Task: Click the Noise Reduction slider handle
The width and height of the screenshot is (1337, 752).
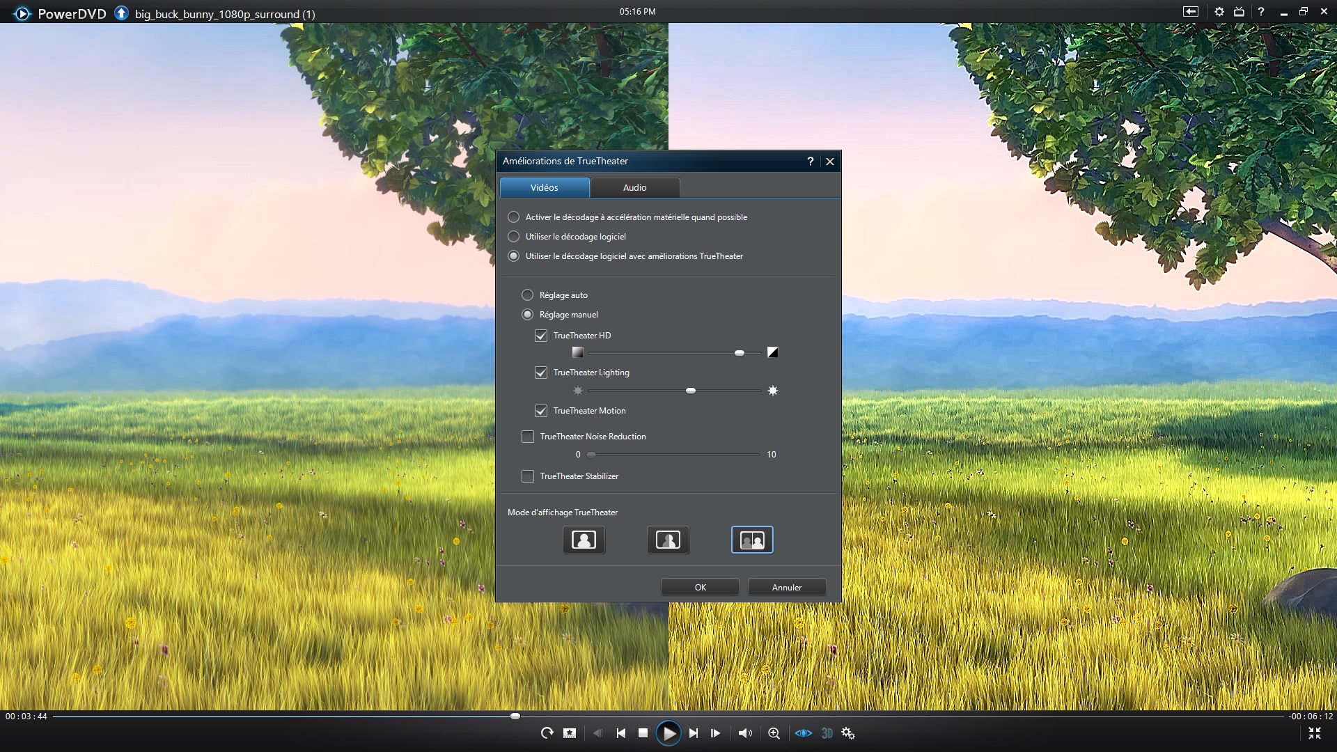Action: coord(591,455)
